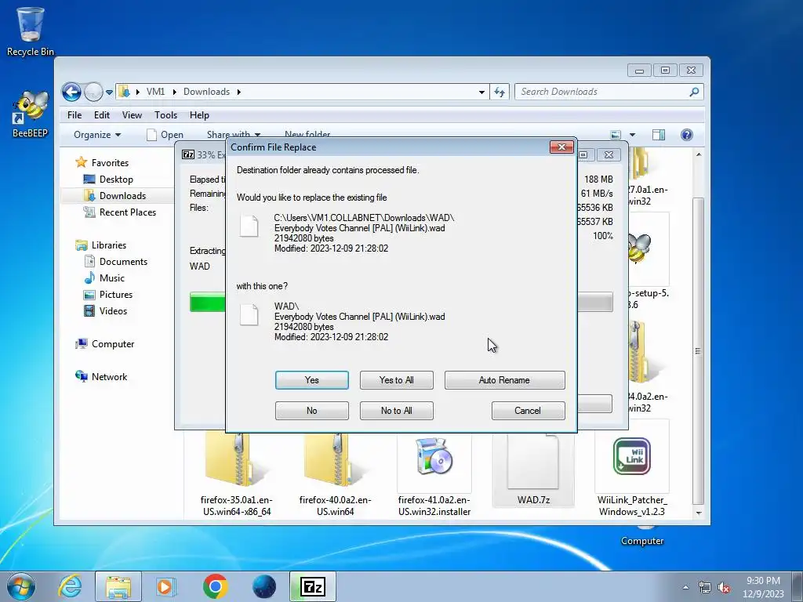Open the View menu in Explorer
Viewport: 803px width, 602px height.
(132, 115)
